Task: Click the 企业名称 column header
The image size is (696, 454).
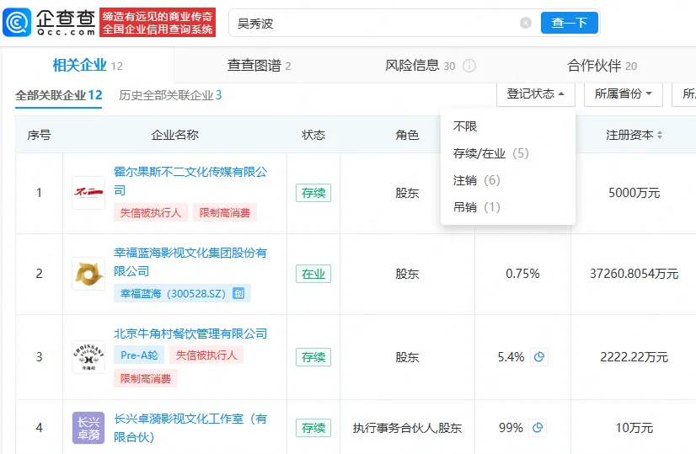Action: tap(175, 135)
